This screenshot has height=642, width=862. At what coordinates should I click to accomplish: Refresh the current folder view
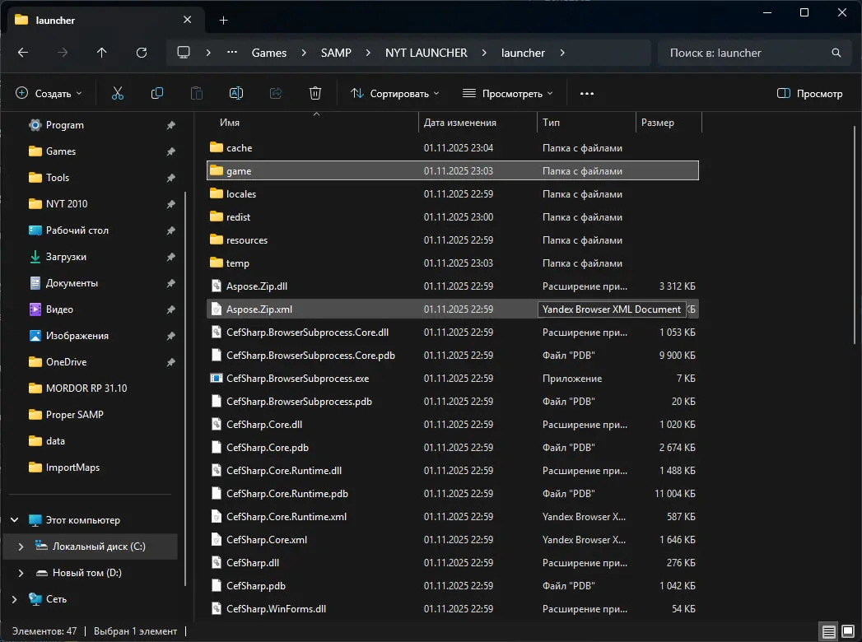142,53
